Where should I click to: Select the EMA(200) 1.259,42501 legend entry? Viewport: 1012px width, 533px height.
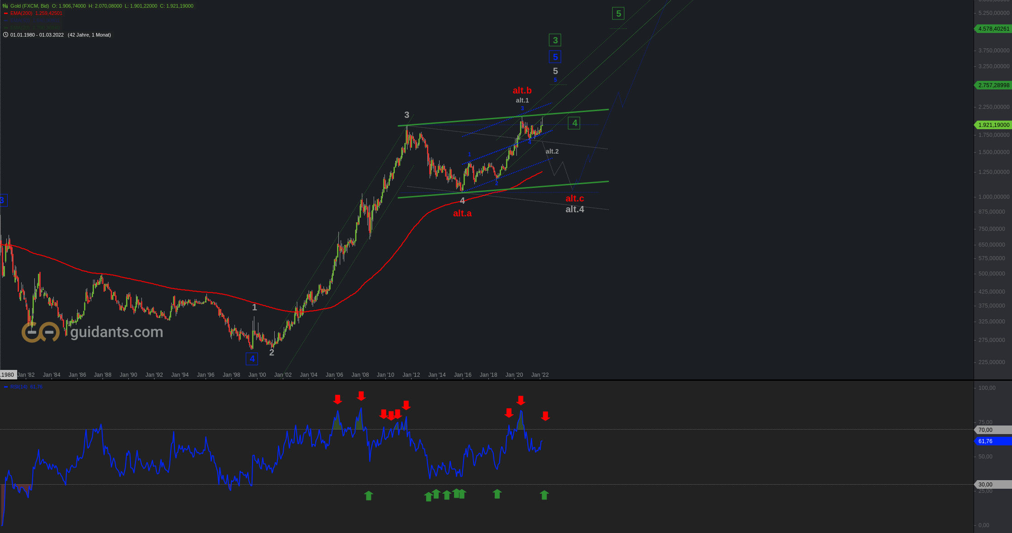[x=36, y=14]
